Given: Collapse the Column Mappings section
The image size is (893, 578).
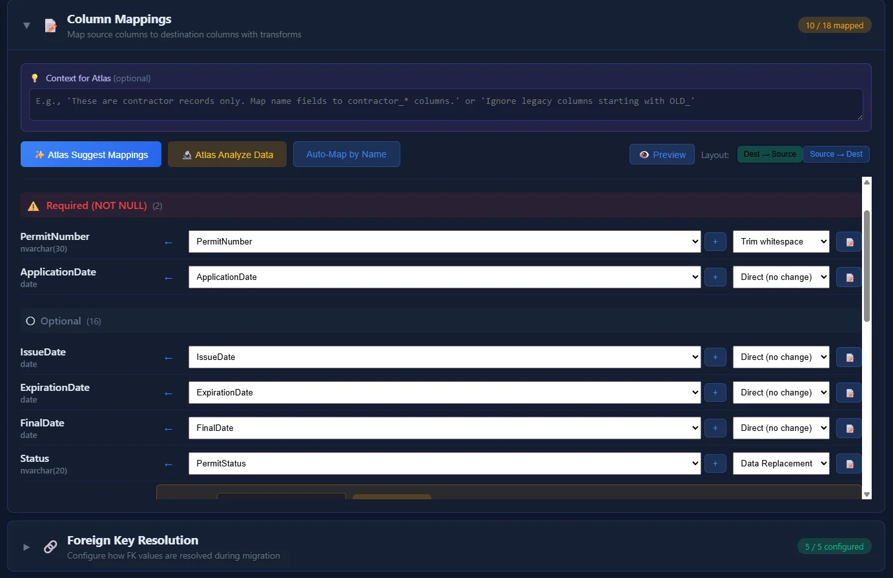Looking at the screenshot, I should pyautogui.click(x=26, y=25).
